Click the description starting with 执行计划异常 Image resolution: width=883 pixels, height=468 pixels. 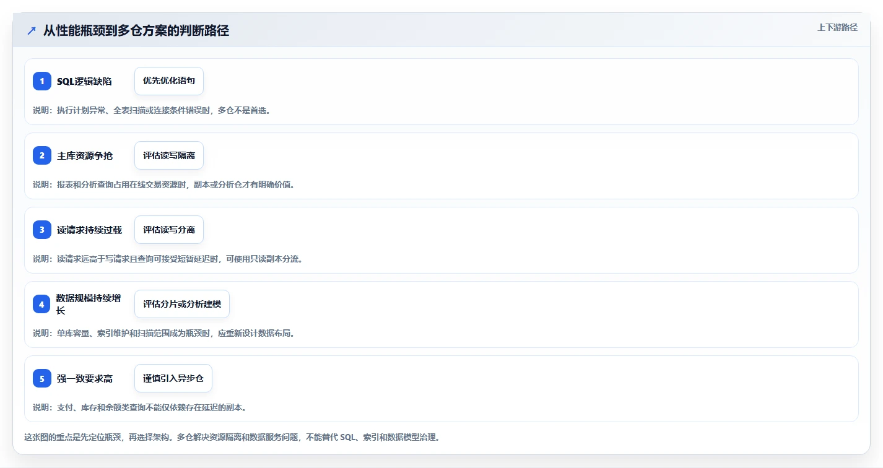pos(152,110)
